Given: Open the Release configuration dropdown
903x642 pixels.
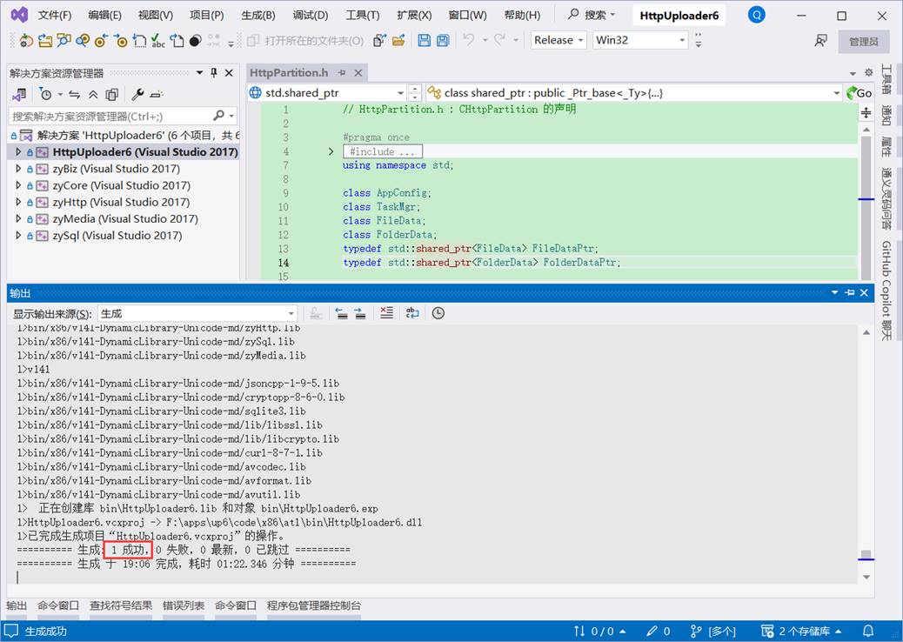Looking at the screenshot, I should point(559,40).
